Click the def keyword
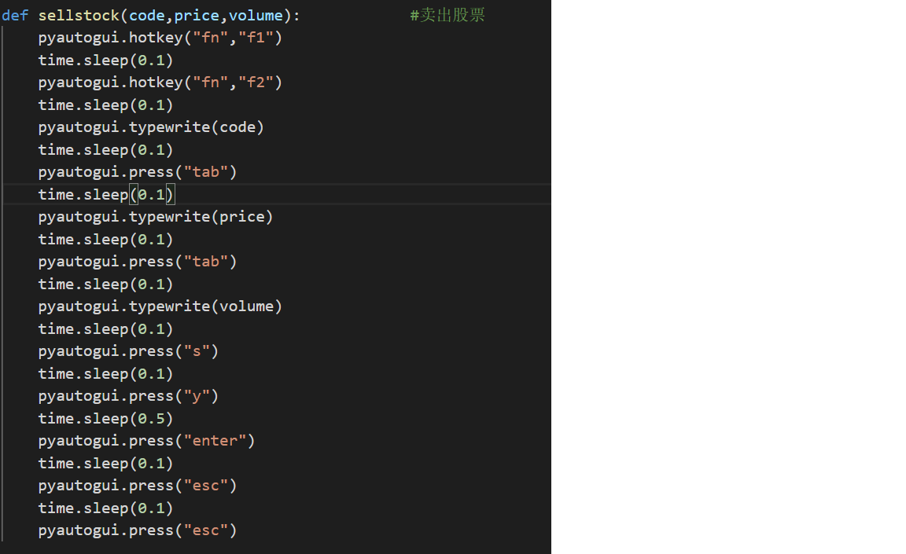 [15, 16]
